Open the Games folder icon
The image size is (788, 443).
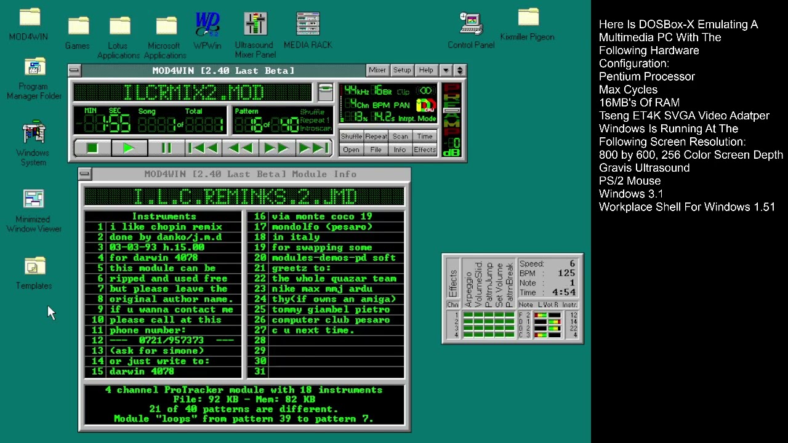(x=78, y=33)
